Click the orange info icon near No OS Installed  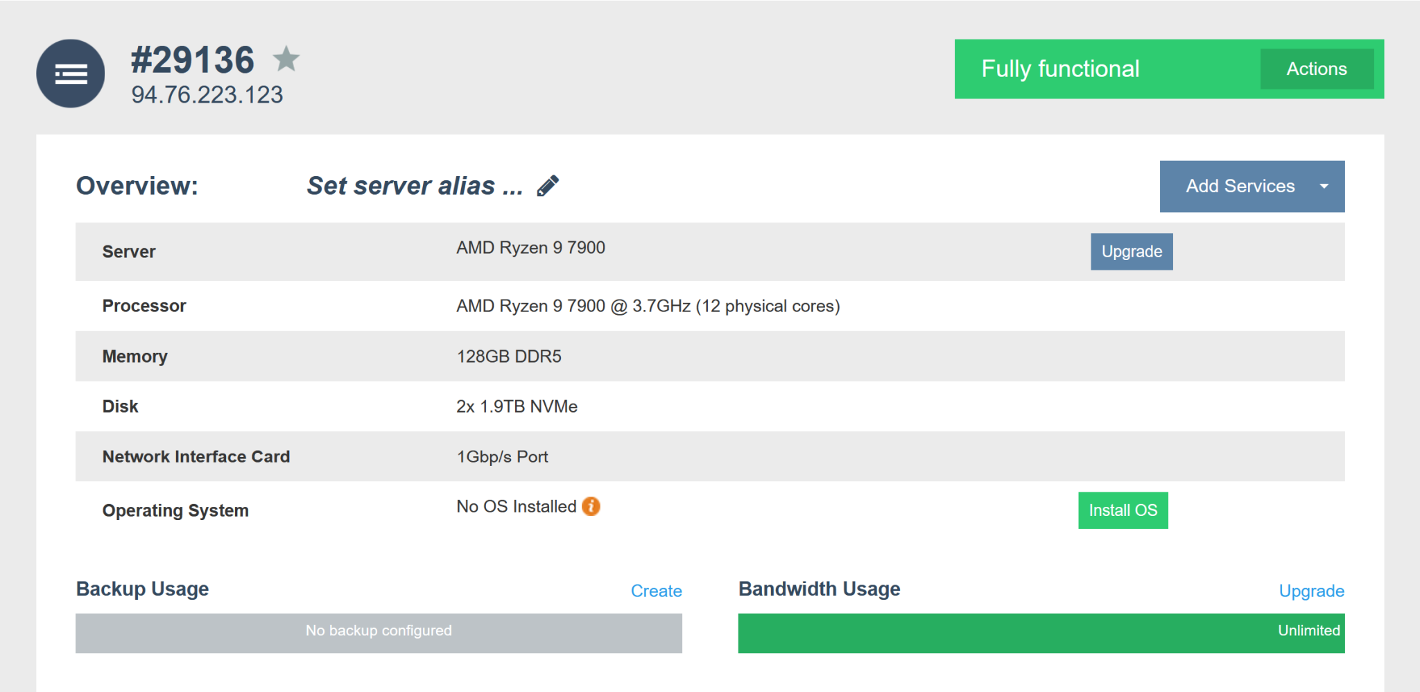pos(590,507)
